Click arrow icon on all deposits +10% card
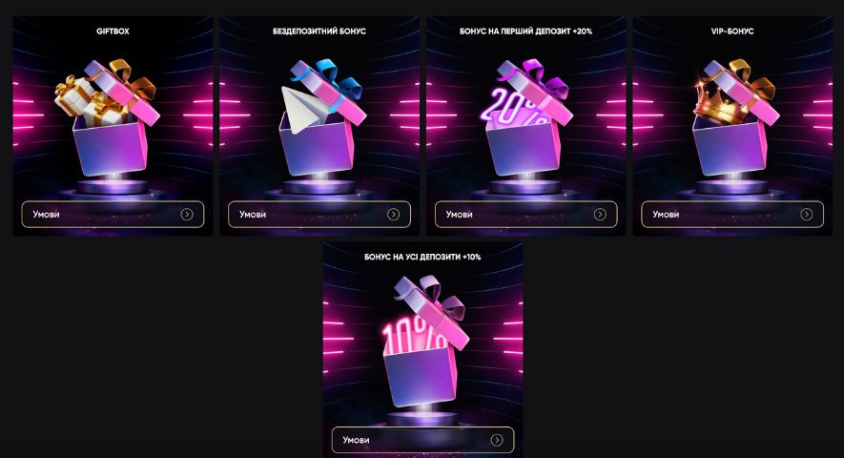844x458 pixels. pos(497,440)
